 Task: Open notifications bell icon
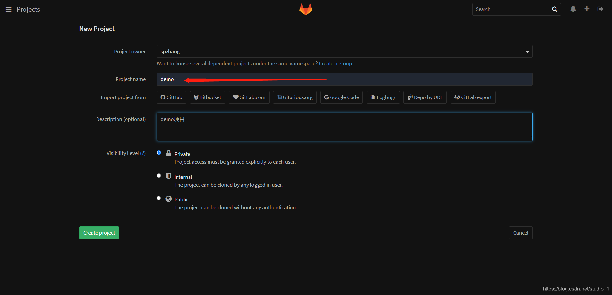click(573, 9)
